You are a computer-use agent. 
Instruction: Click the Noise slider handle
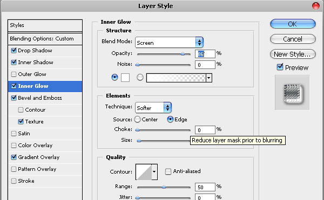click(137, 65)
